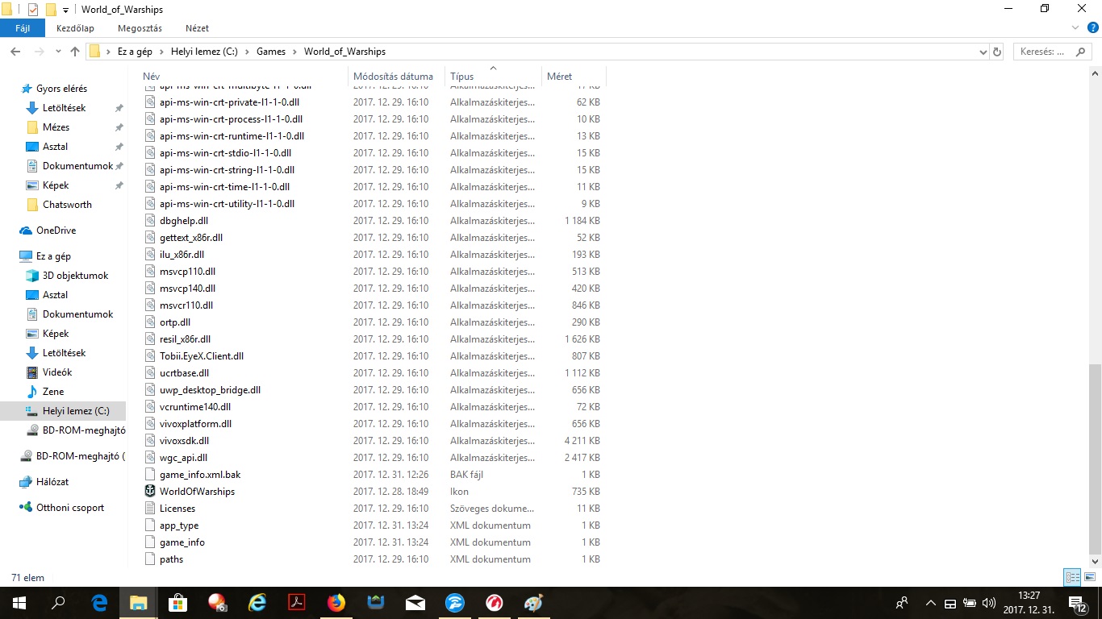Refresh the World_of_Warships folder
The height and width of the screenshot is (619, 1102).
point(997,52)
